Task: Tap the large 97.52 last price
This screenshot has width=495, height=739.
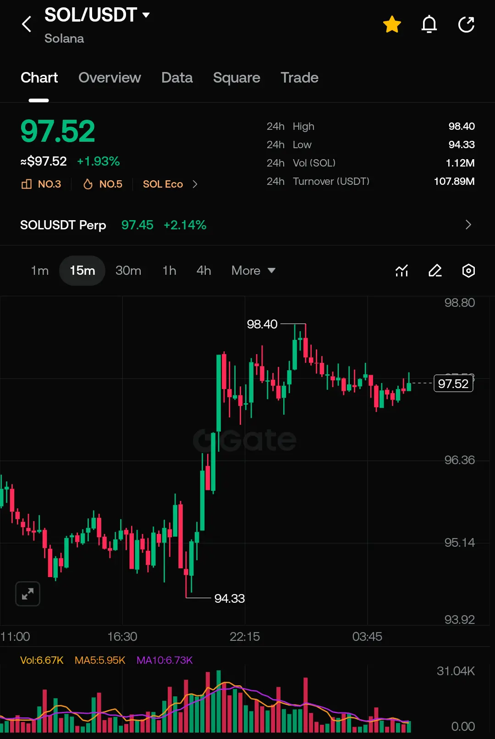Action: 58,132
